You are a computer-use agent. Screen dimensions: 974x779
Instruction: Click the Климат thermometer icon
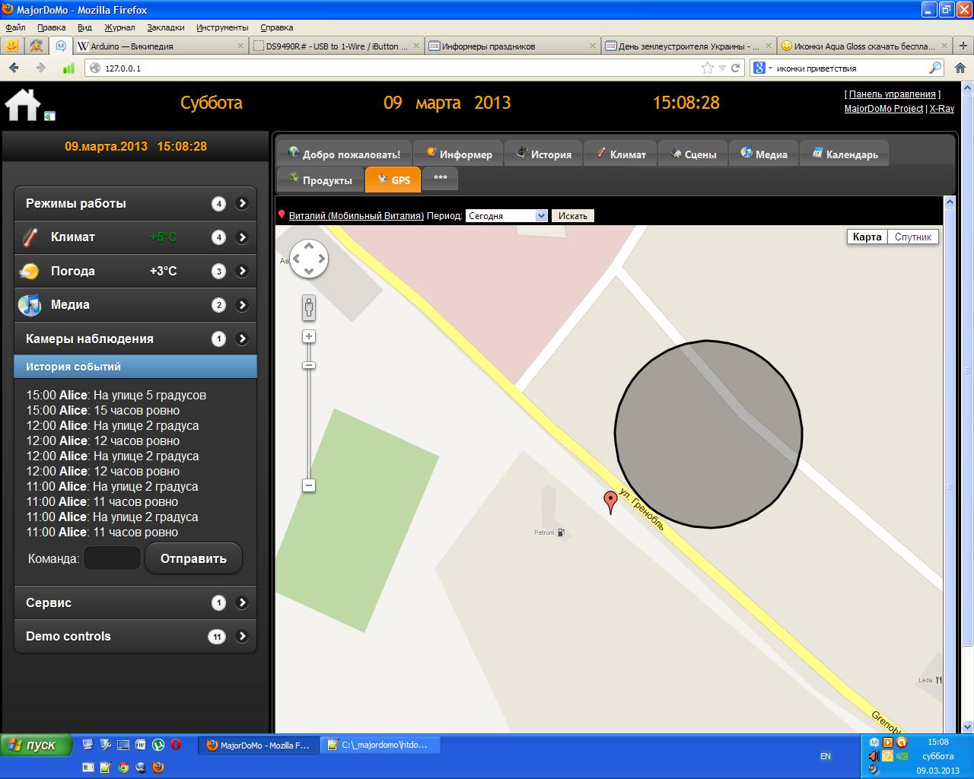click(x=30, y=237)
